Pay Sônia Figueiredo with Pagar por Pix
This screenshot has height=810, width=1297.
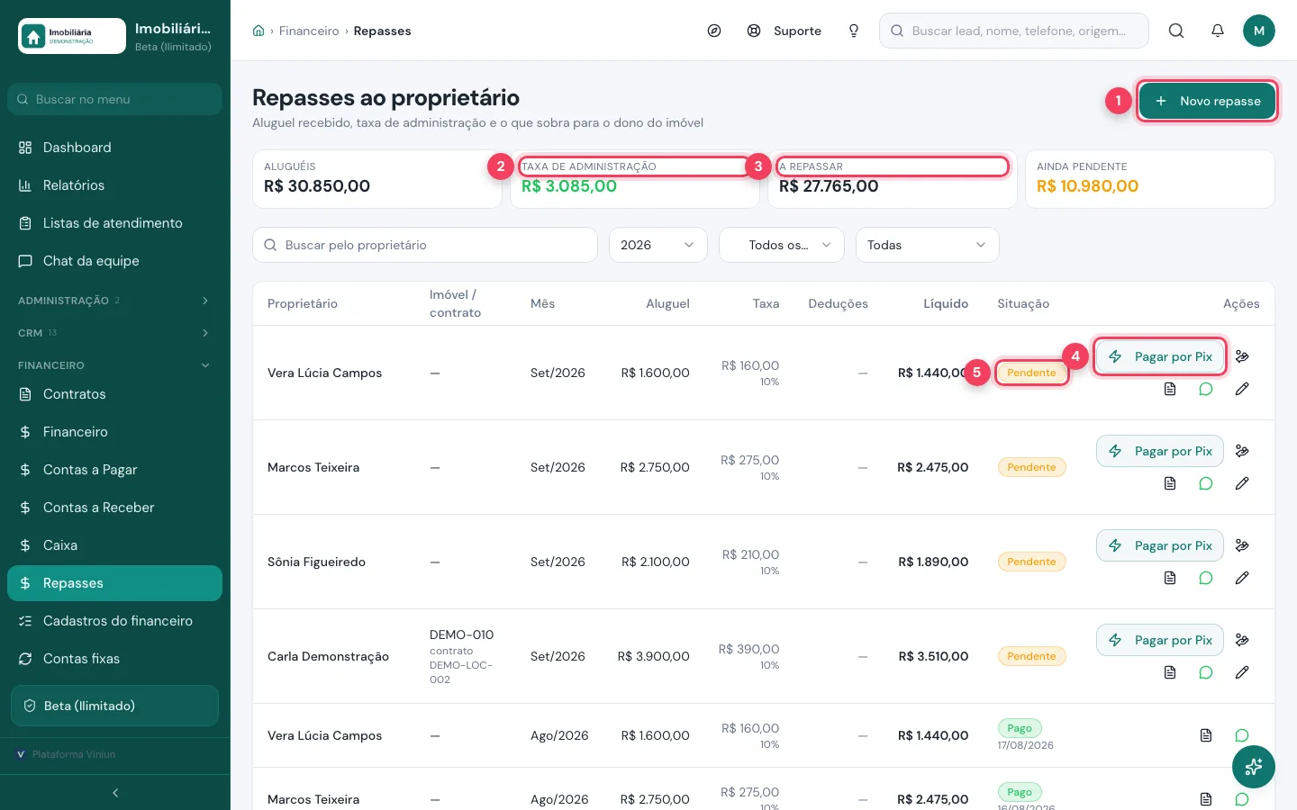[1160, 545]
